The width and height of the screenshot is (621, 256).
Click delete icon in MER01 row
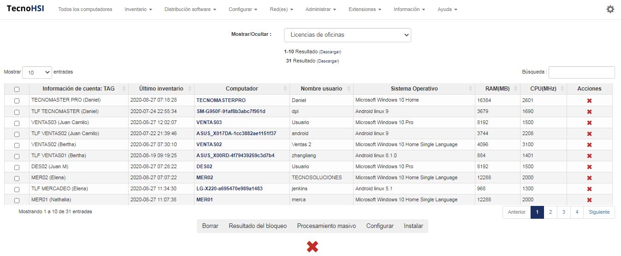click(589, 200)
